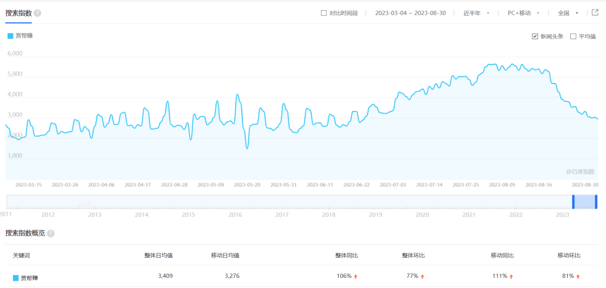Select the 搜索指数 tab
Viewport: 606px width, 288px height.
pyautogui.click(x=19, y=13)
